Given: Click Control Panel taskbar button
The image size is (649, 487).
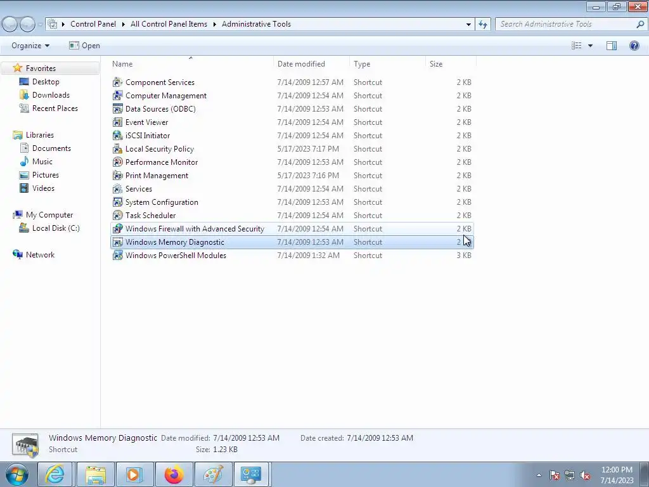Looking at the screenshot, I should click(251, 474).
